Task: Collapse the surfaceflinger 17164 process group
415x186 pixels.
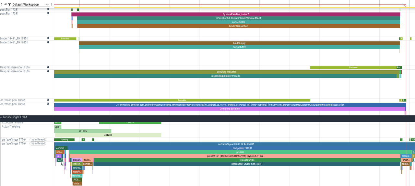Action: (x=2, y=117)
